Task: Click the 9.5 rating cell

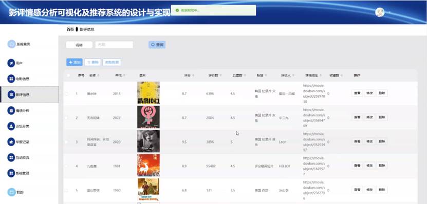Action: pos(184,142)
